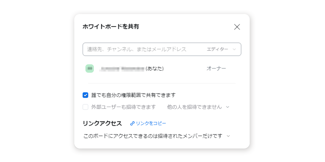Click the オーナー role label

(x=216, y=69)
